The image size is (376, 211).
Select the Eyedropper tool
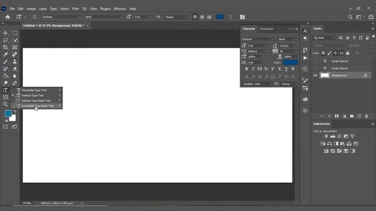coord(5,55)
